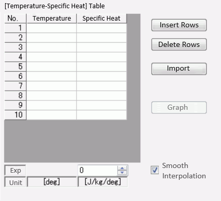Select Specific Heat cell in row 7
Viewport: 221px width, 201px height.
pos(102,86)
